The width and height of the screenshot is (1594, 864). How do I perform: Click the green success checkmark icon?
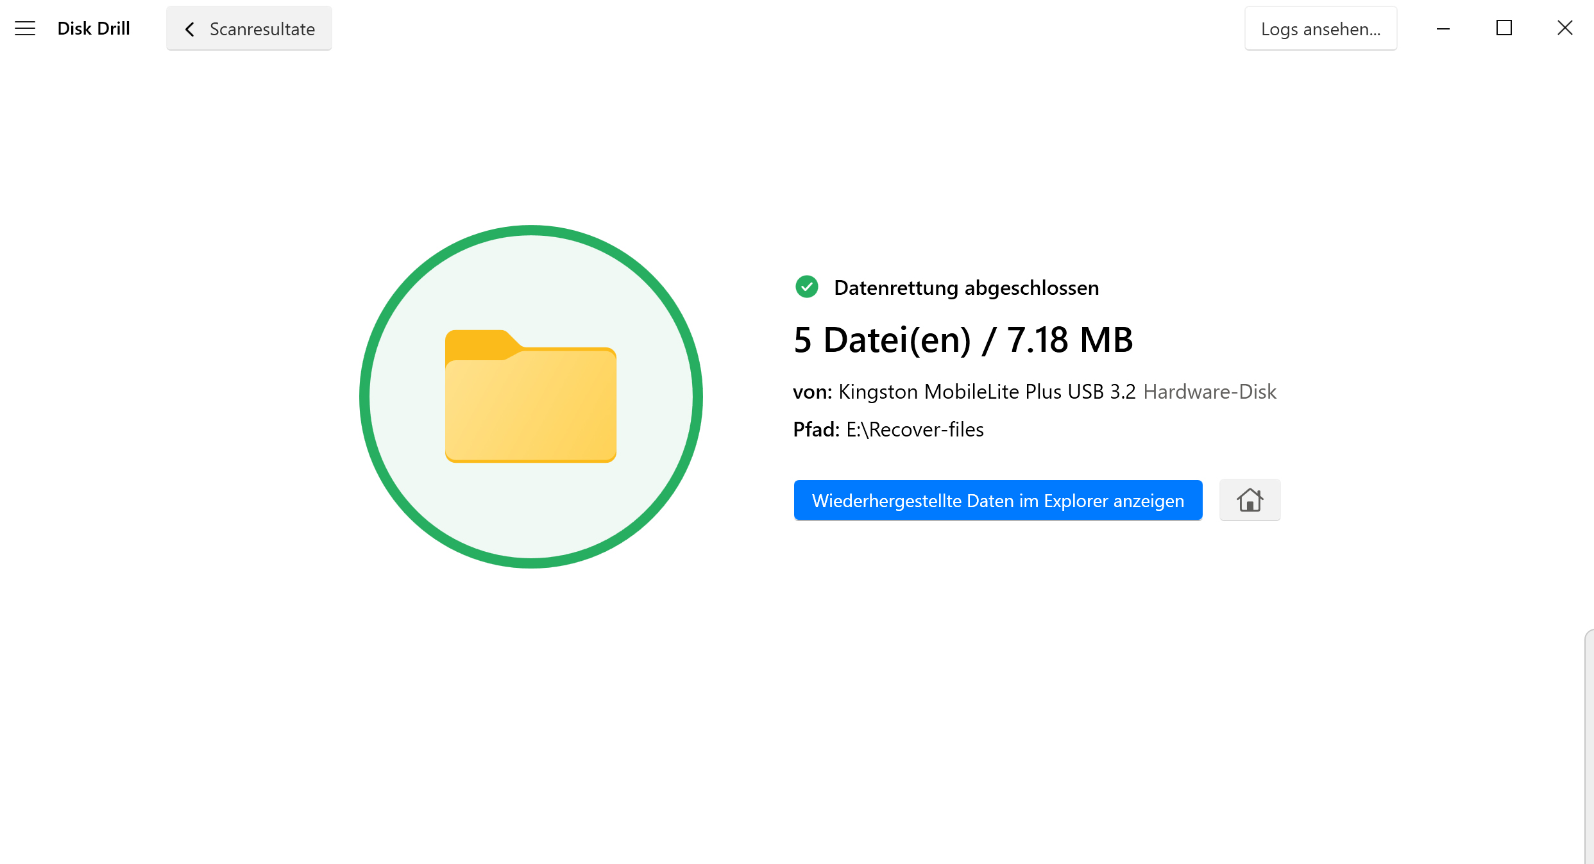pos(806,287)
